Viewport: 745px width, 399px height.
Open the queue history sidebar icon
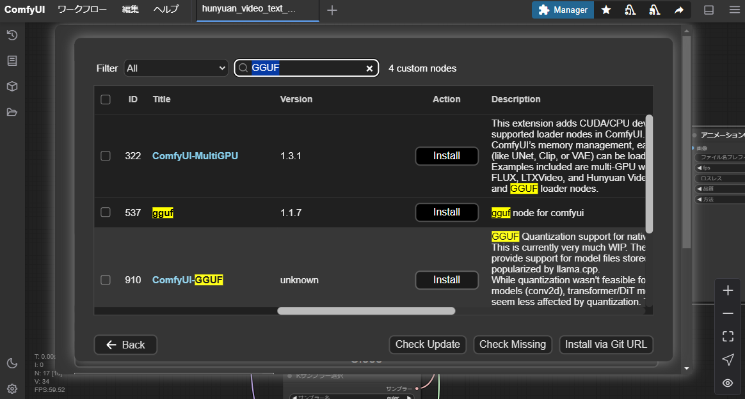coord(12,35)
